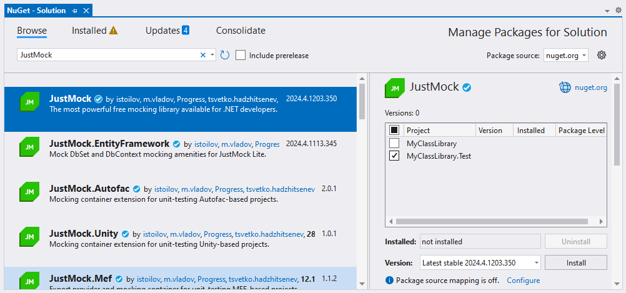
Task: Clear the JustMock search text
Action: [203, 55]
